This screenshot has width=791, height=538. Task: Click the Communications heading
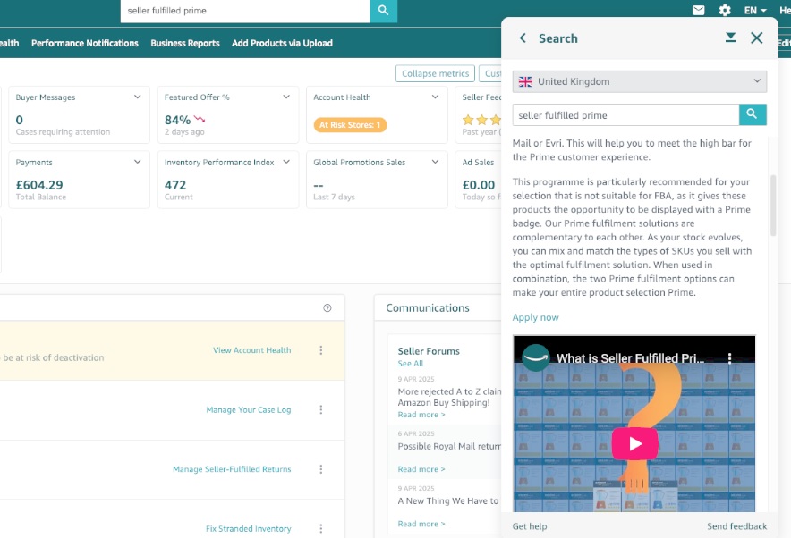428,307
